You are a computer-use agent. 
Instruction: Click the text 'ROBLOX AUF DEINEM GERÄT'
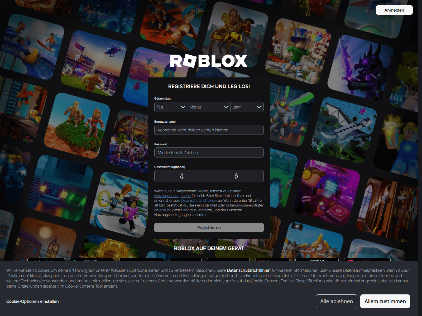[x=209, y=248]
